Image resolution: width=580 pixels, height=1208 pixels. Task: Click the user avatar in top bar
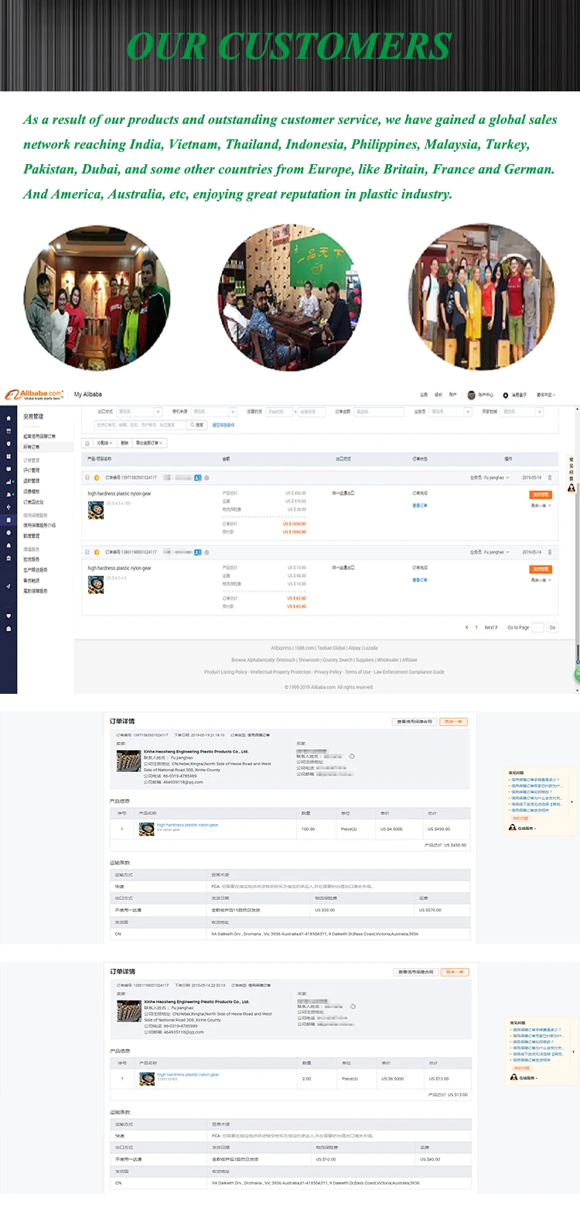click(x=471, y=395)
